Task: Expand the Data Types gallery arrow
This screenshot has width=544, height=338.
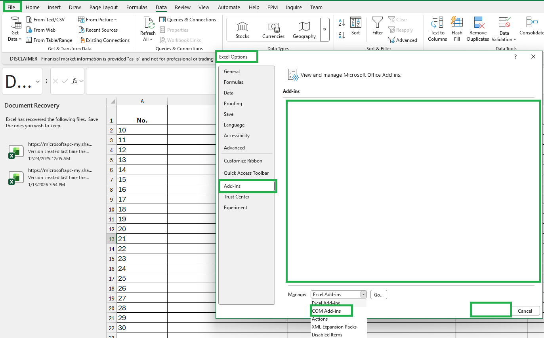Action: pos(325,30)
